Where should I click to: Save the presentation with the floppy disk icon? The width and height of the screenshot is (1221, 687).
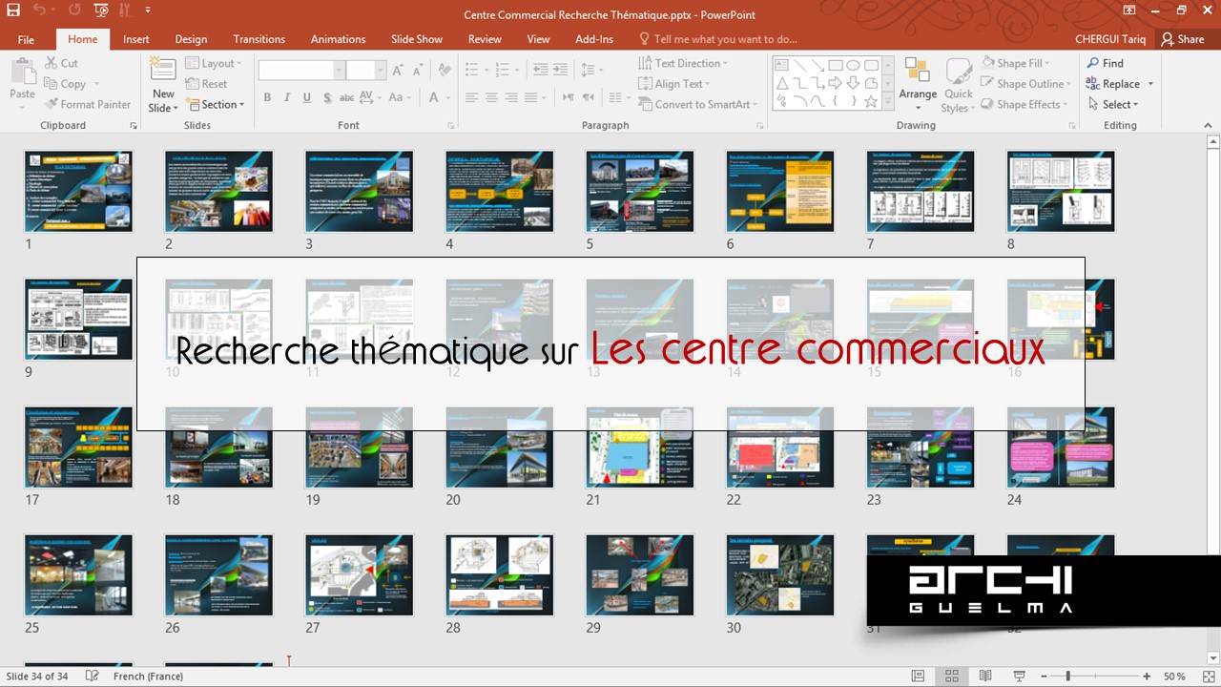(13, 10)
